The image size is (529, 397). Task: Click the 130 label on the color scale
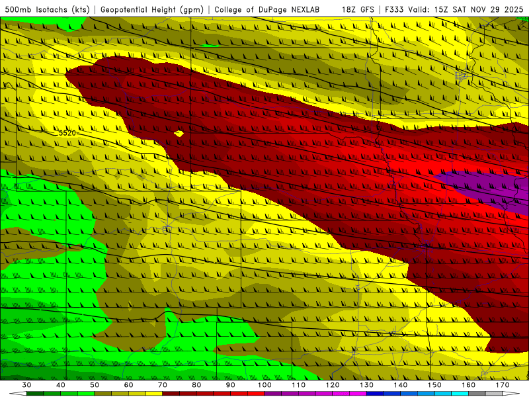367,385
